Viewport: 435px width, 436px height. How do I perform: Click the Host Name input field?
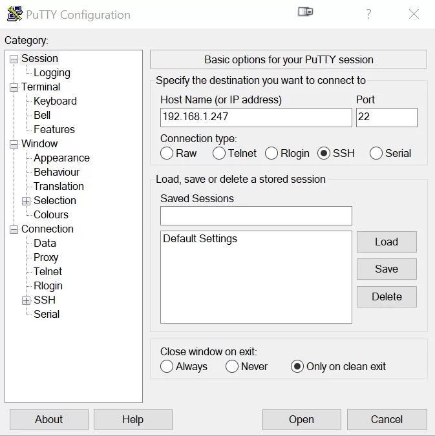pos(256,118)
